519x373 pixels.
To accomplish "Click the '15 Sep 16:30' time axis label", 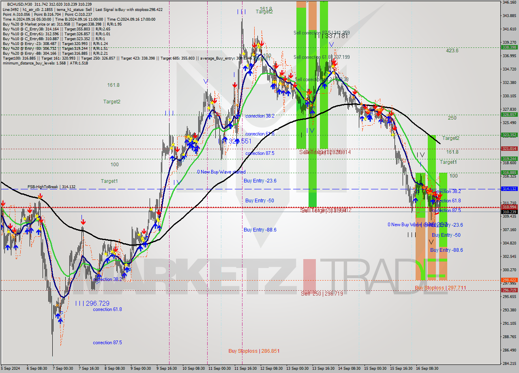I will (402, 369).
